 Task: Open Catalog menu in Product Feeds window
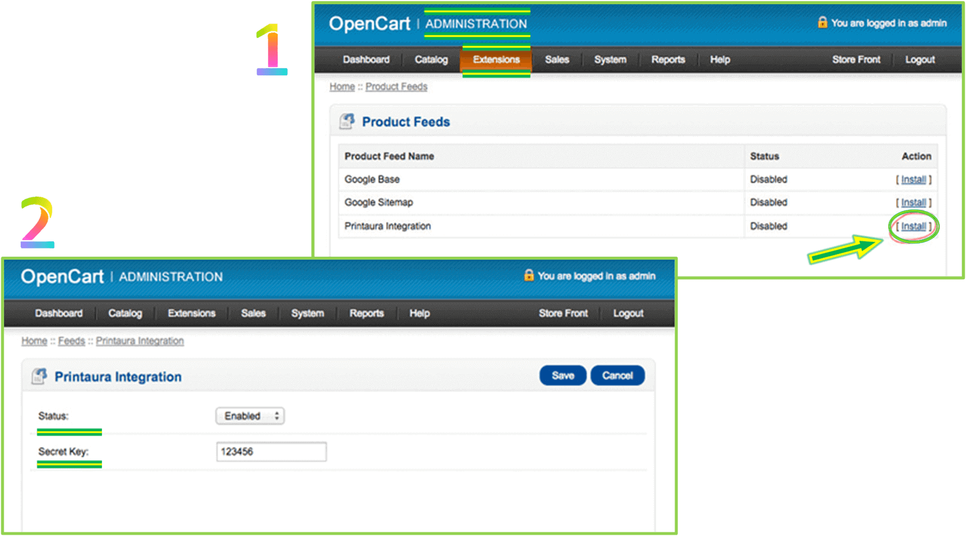point(431,59)
